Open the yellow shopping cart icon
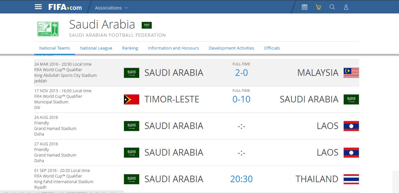This screenshot has width=399, height=193. 318,7
